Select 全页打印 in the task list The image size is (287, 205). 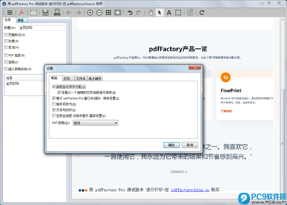(12, 84)
